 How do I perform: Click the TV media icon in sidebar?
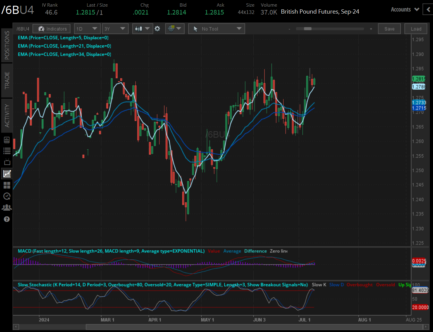[x=7, y=162]
